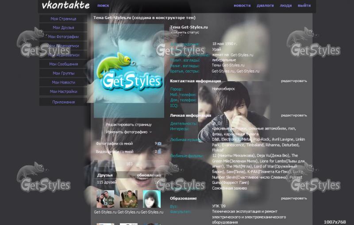The width and height of the screenshot is (354, 225).
Task: Open новости in the top navigation
Action: pyautogui.click(x=242, y=6)
